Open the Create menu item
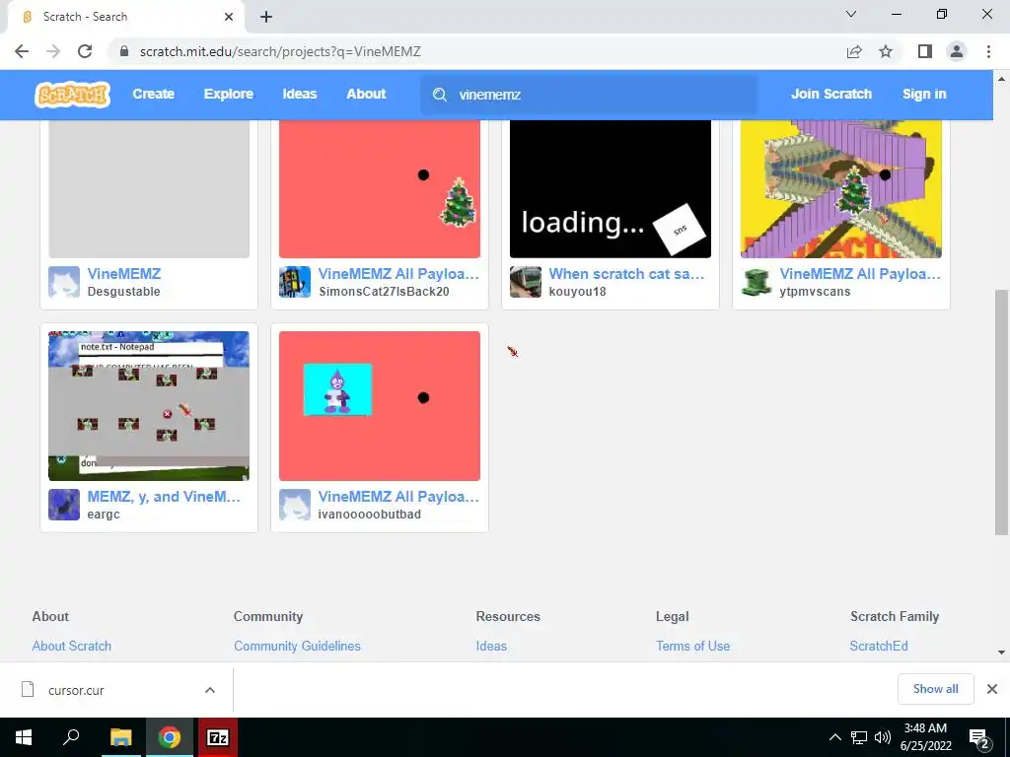1010x757 pixels. click(x=153, y=94)
